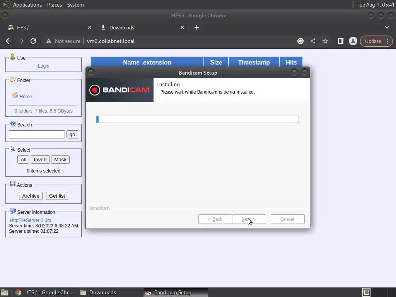Click the User panel person icon
The width and height of the screenshot is (396, 297).
pos(12,57)
